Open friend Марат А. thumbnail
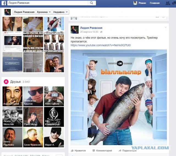The image size is (176, 156). click(x=54, y=137)
